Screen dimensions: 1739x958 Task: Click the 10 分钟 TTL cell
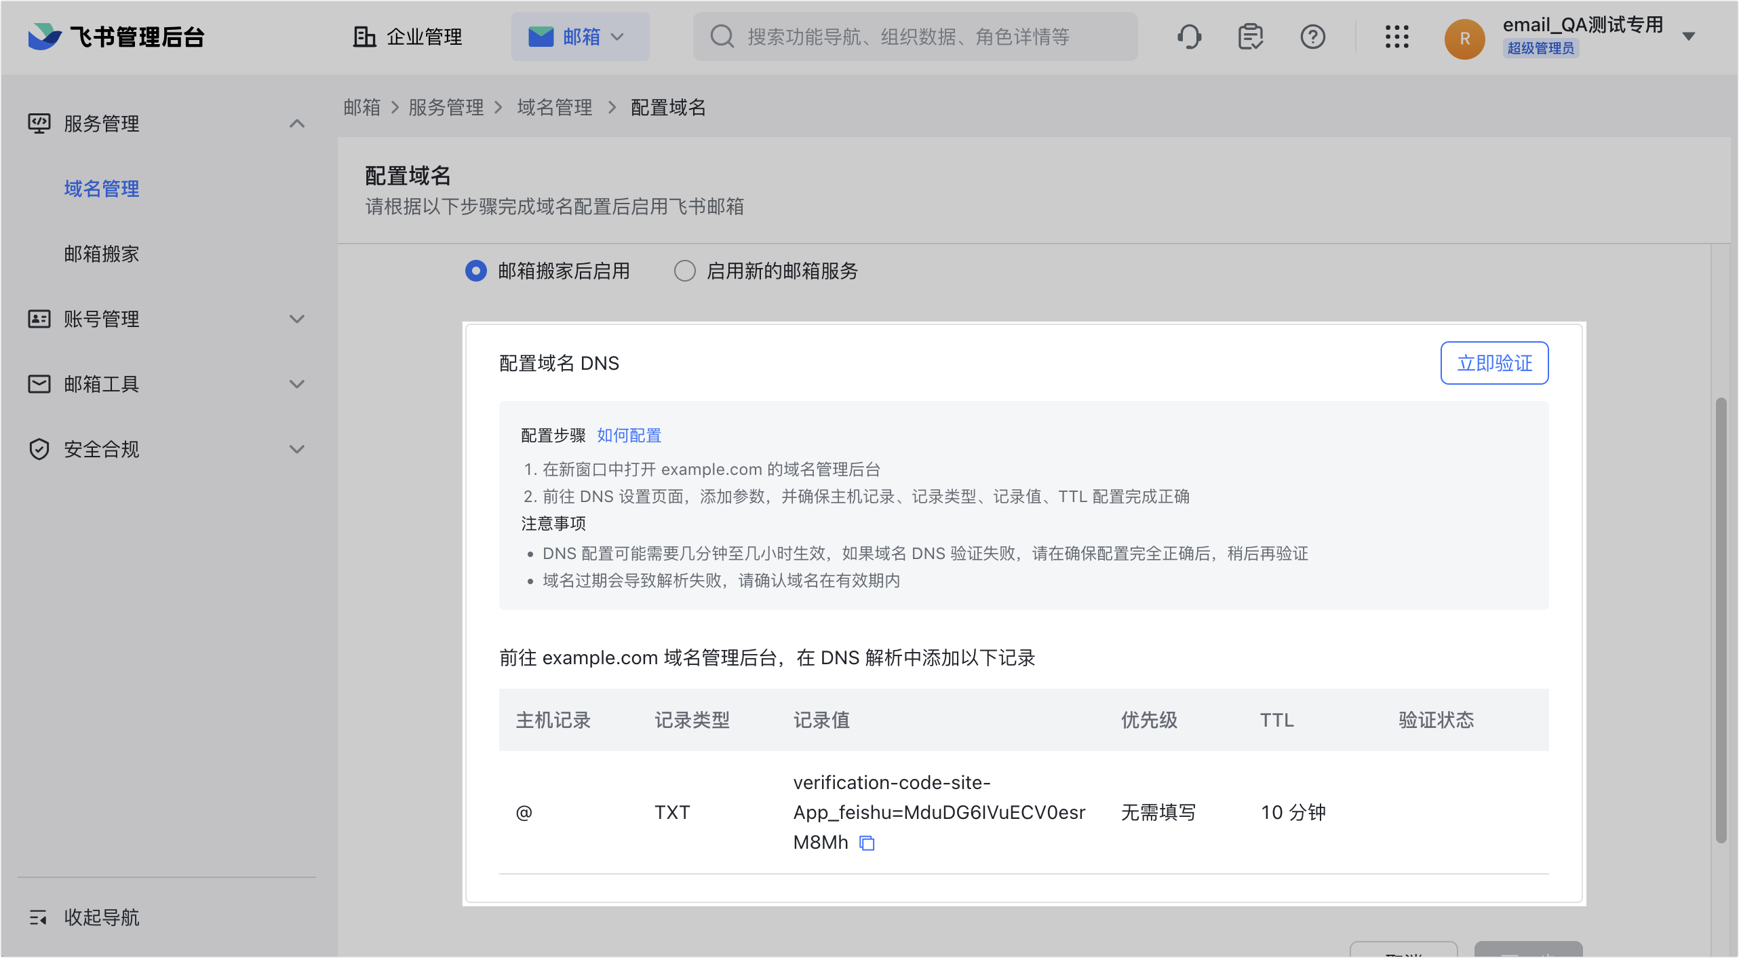tap(1293, 812)
